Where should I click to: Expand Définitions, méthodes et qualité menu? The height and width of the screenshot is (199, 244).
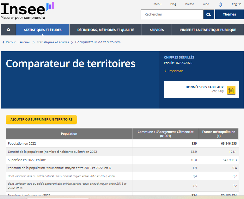point(106,30)
